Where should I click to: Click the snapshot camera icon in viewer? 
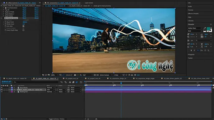[x=75, y=75]
